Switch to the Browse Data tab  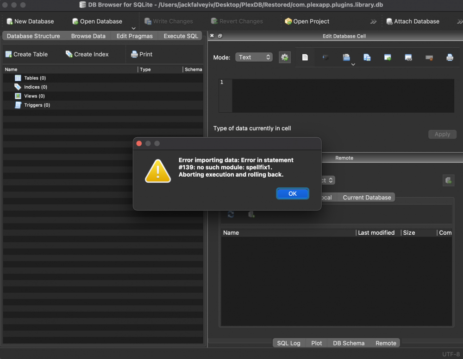[x=88, y=36]
